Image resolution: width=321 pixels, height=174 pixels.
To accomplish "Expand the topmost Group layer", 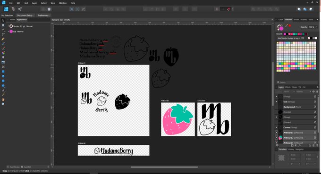I will (276, 96).
